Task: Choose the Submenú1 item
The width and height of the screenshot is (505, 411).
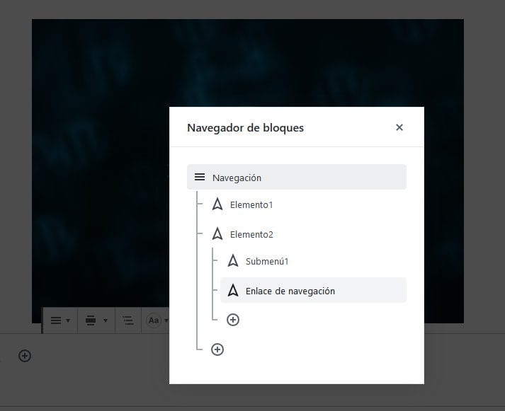Action: 267,262
